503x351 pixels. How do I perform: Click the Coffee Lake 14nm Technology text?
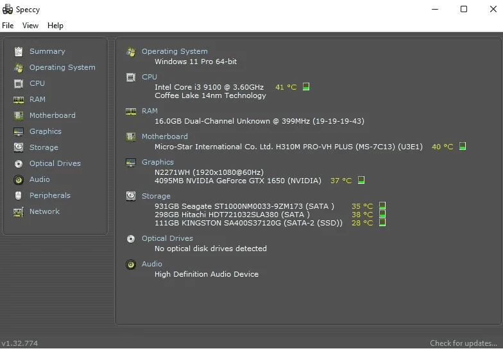pyautogui.click(x=210, y=95)
